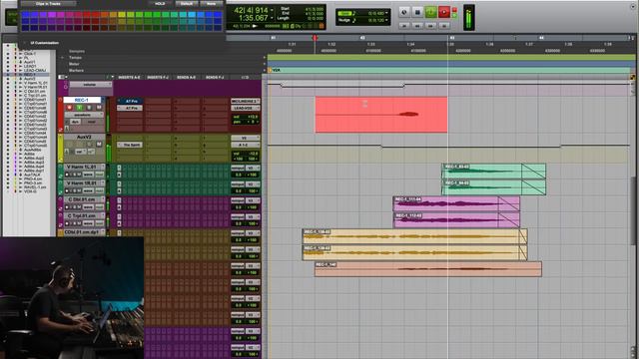Select the REC-1_83-03 clip
Screen dimensions: 639x359
(x=493, y=171)
